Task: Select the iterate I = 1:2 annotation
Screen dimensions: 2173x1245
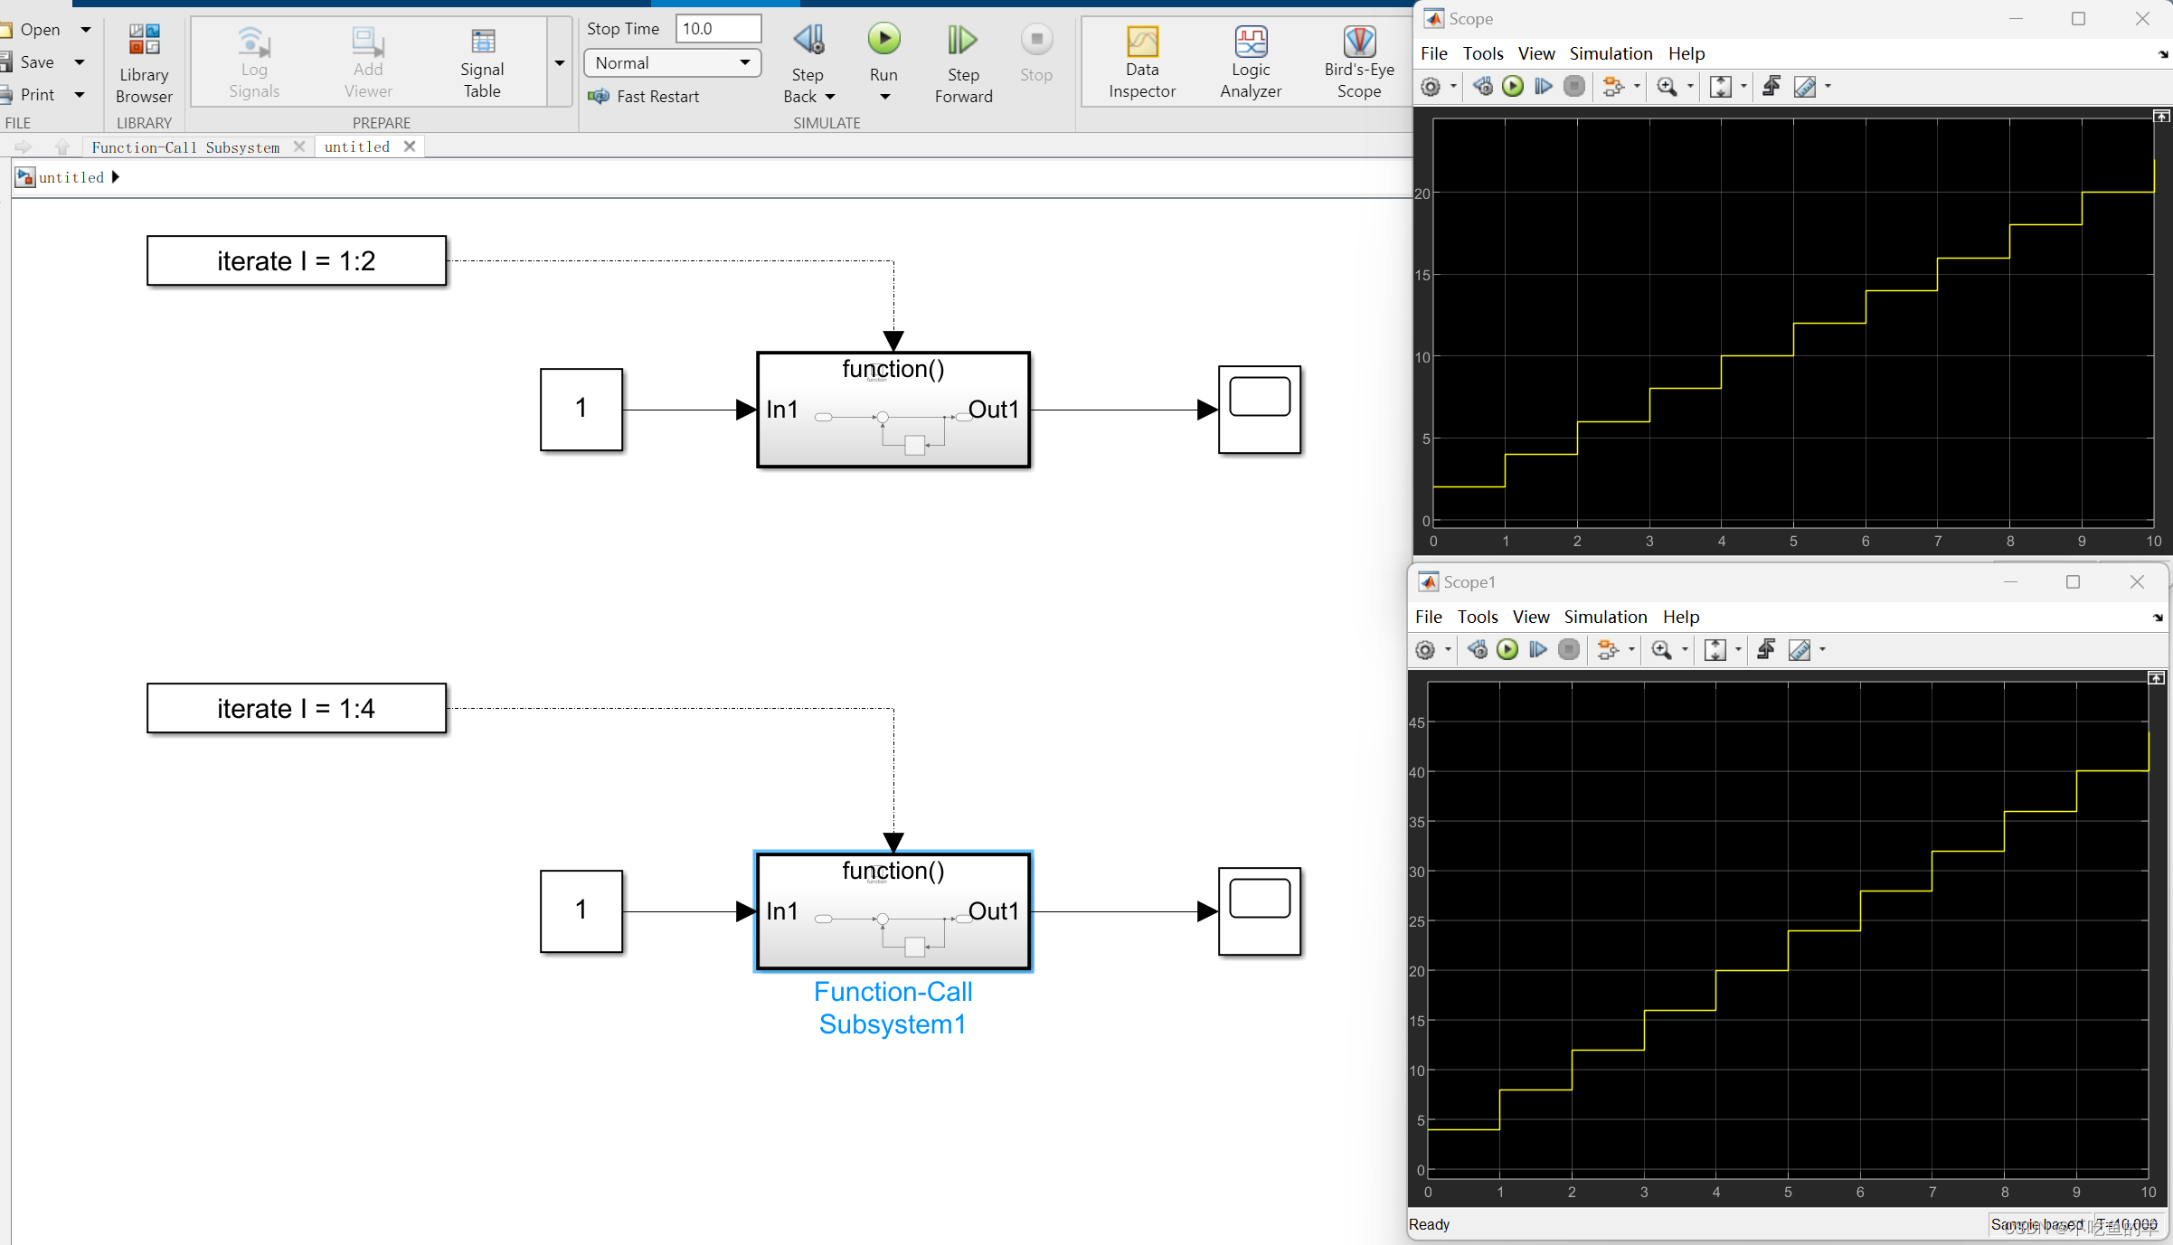Action: [296, 260]
